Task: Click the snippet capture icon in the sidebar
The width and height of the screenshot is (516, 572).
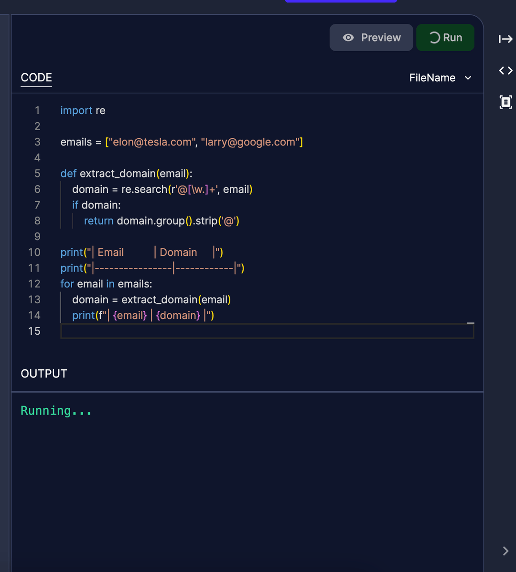Action: [505, 102]
